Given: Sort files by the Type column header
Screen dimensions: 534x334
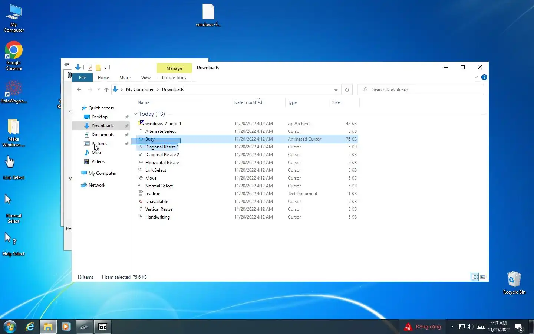Looking at the screenshot, I should point(292,102).
